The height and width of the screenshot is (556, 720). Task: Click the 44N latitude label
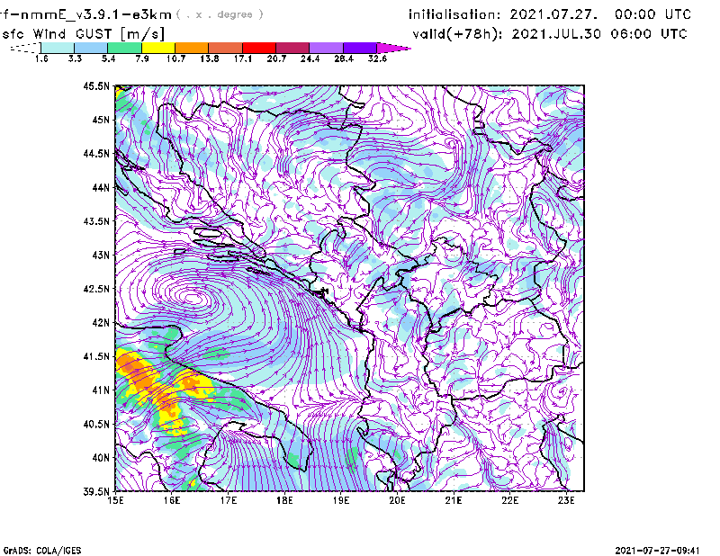101,187
